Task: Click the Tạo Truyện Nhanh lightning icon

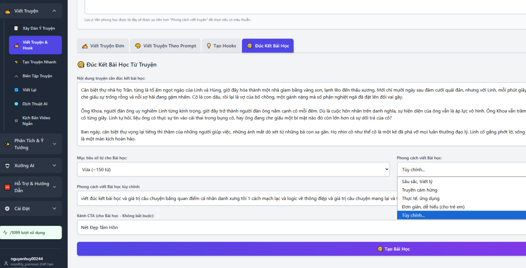Action: [x=16, y=62]
